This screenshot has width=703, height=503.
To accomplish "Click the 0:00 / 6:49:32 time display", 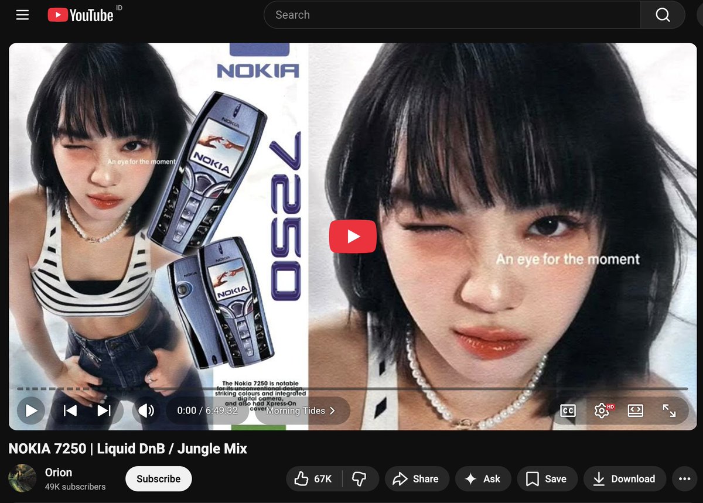I will point(207,410).
